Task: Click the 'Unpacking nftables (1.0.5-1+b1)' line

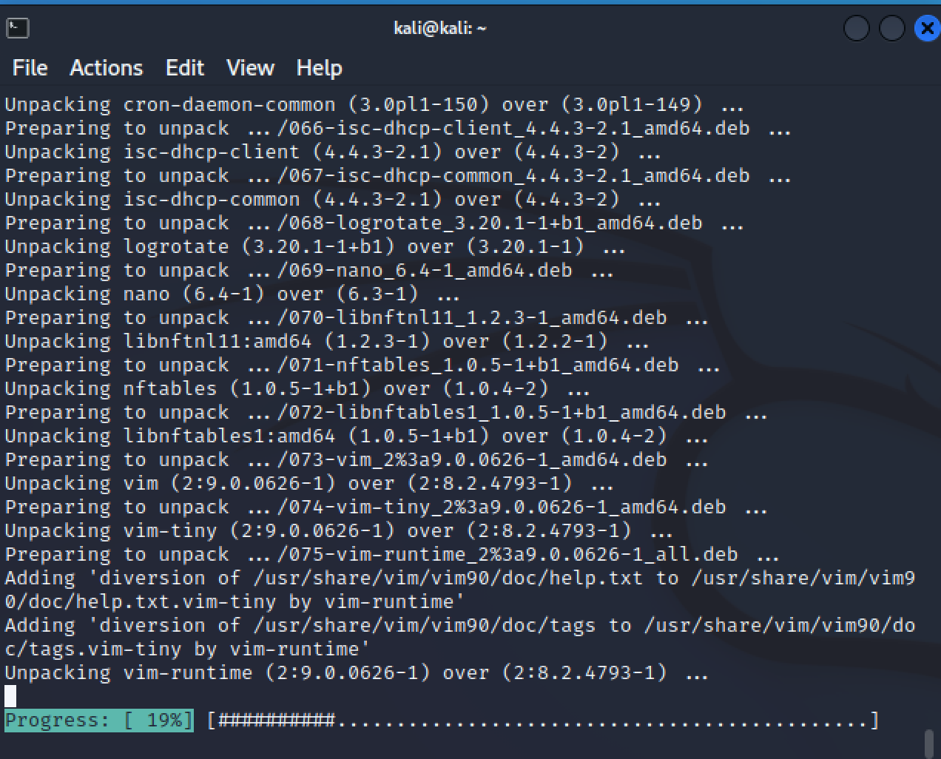Action: click(x=297, y=389)
